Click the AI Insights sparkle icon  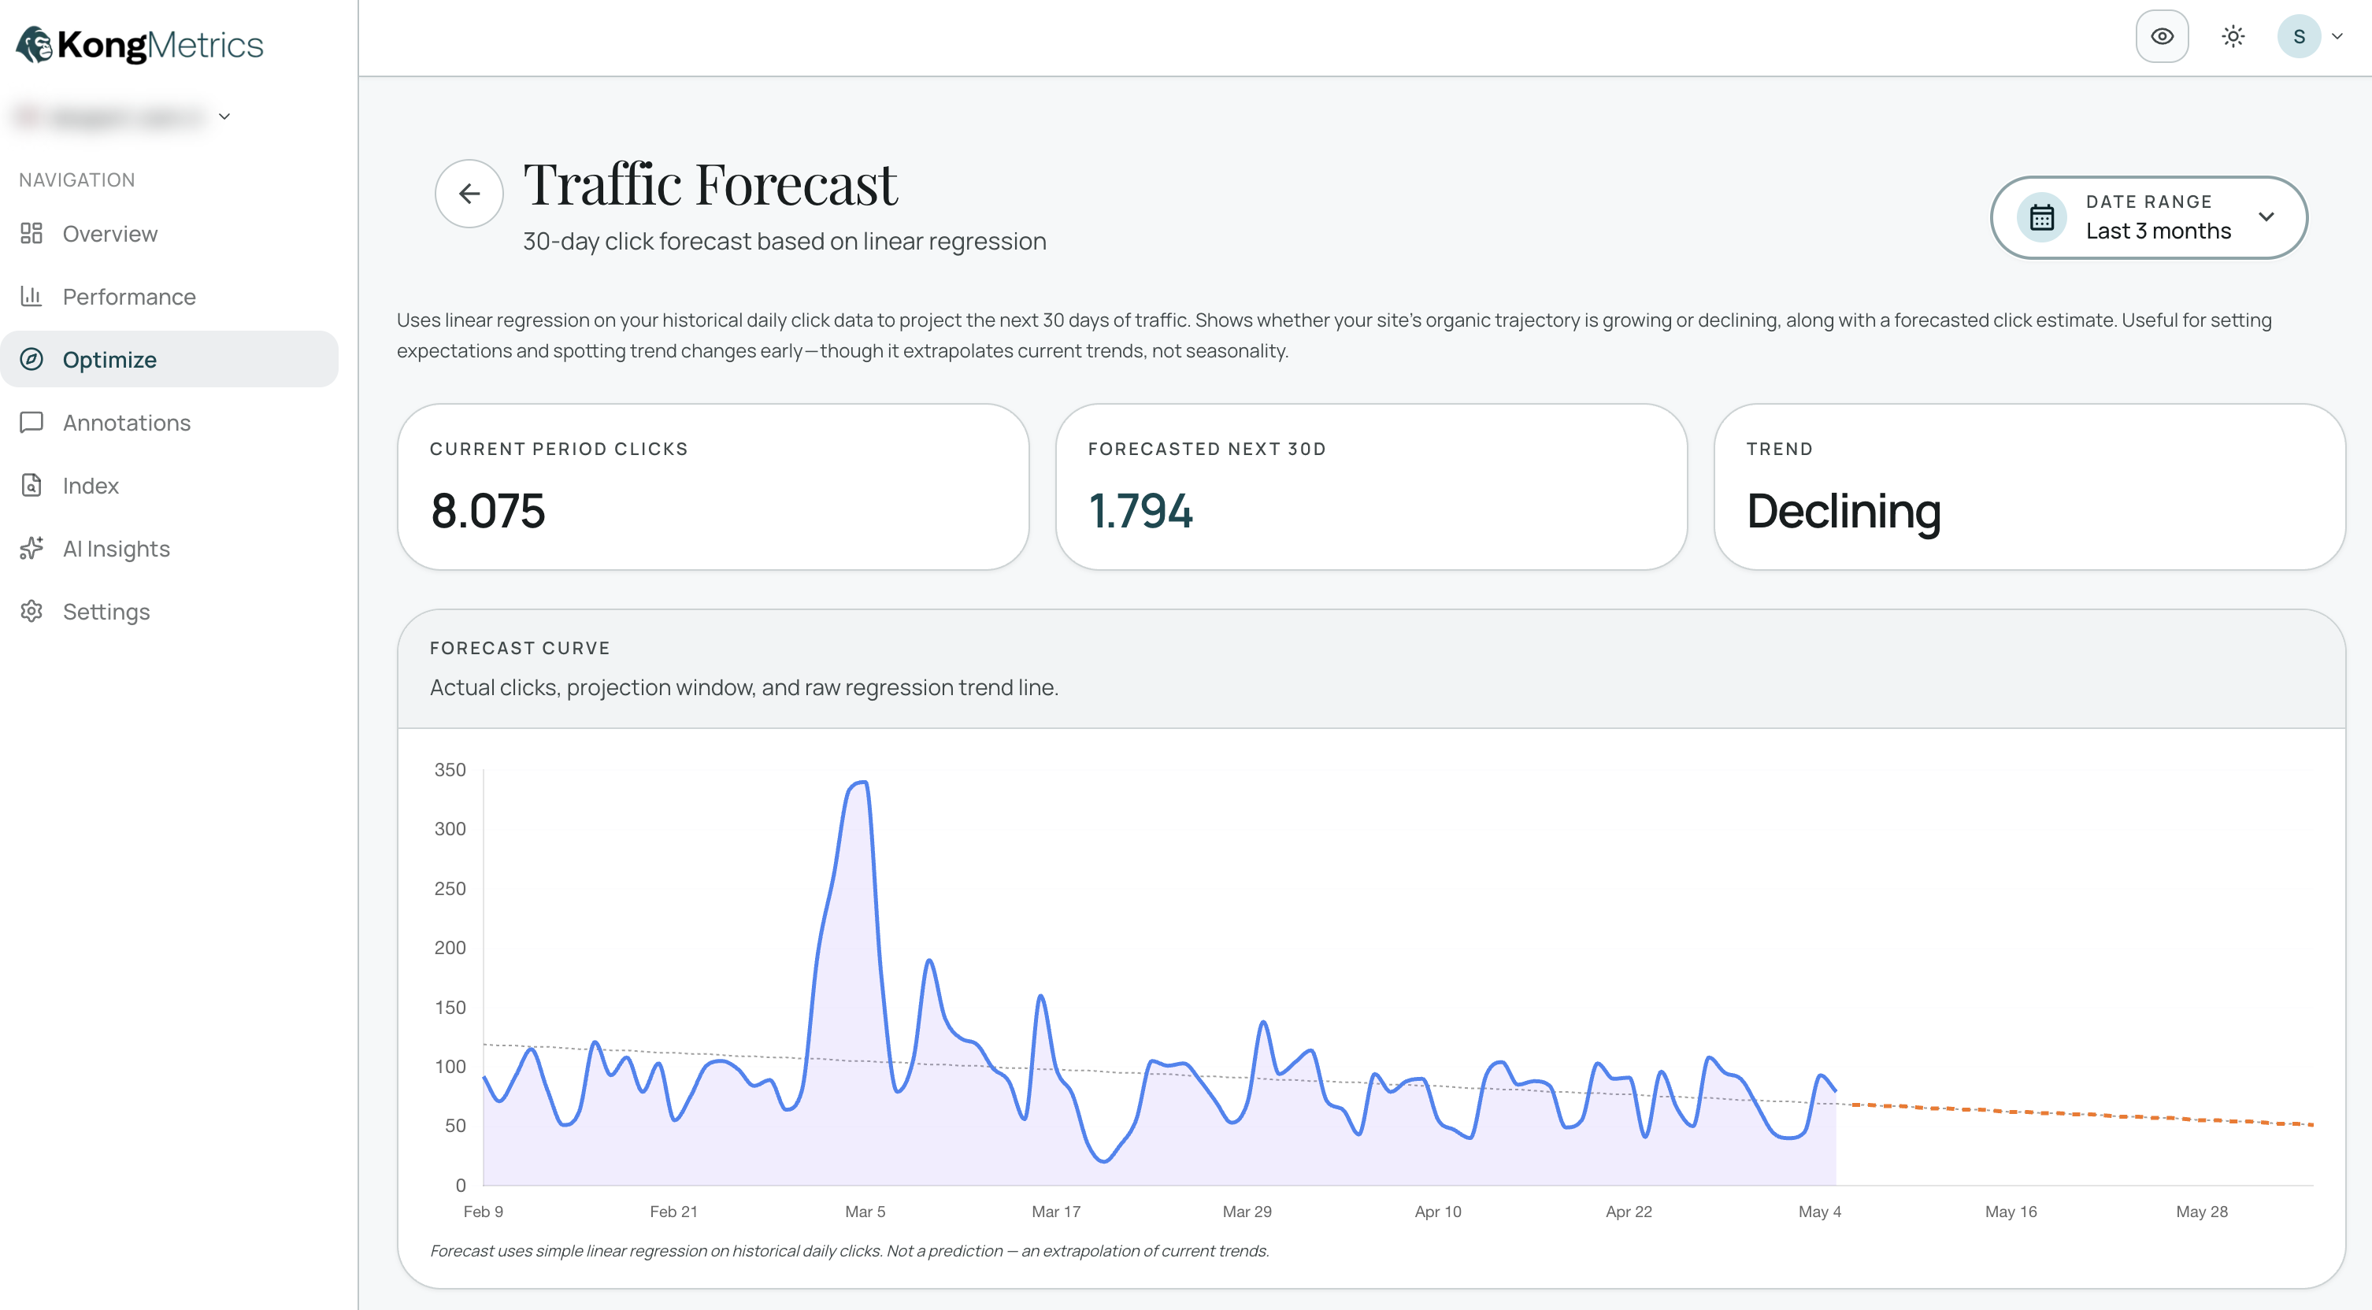(32, 549)
